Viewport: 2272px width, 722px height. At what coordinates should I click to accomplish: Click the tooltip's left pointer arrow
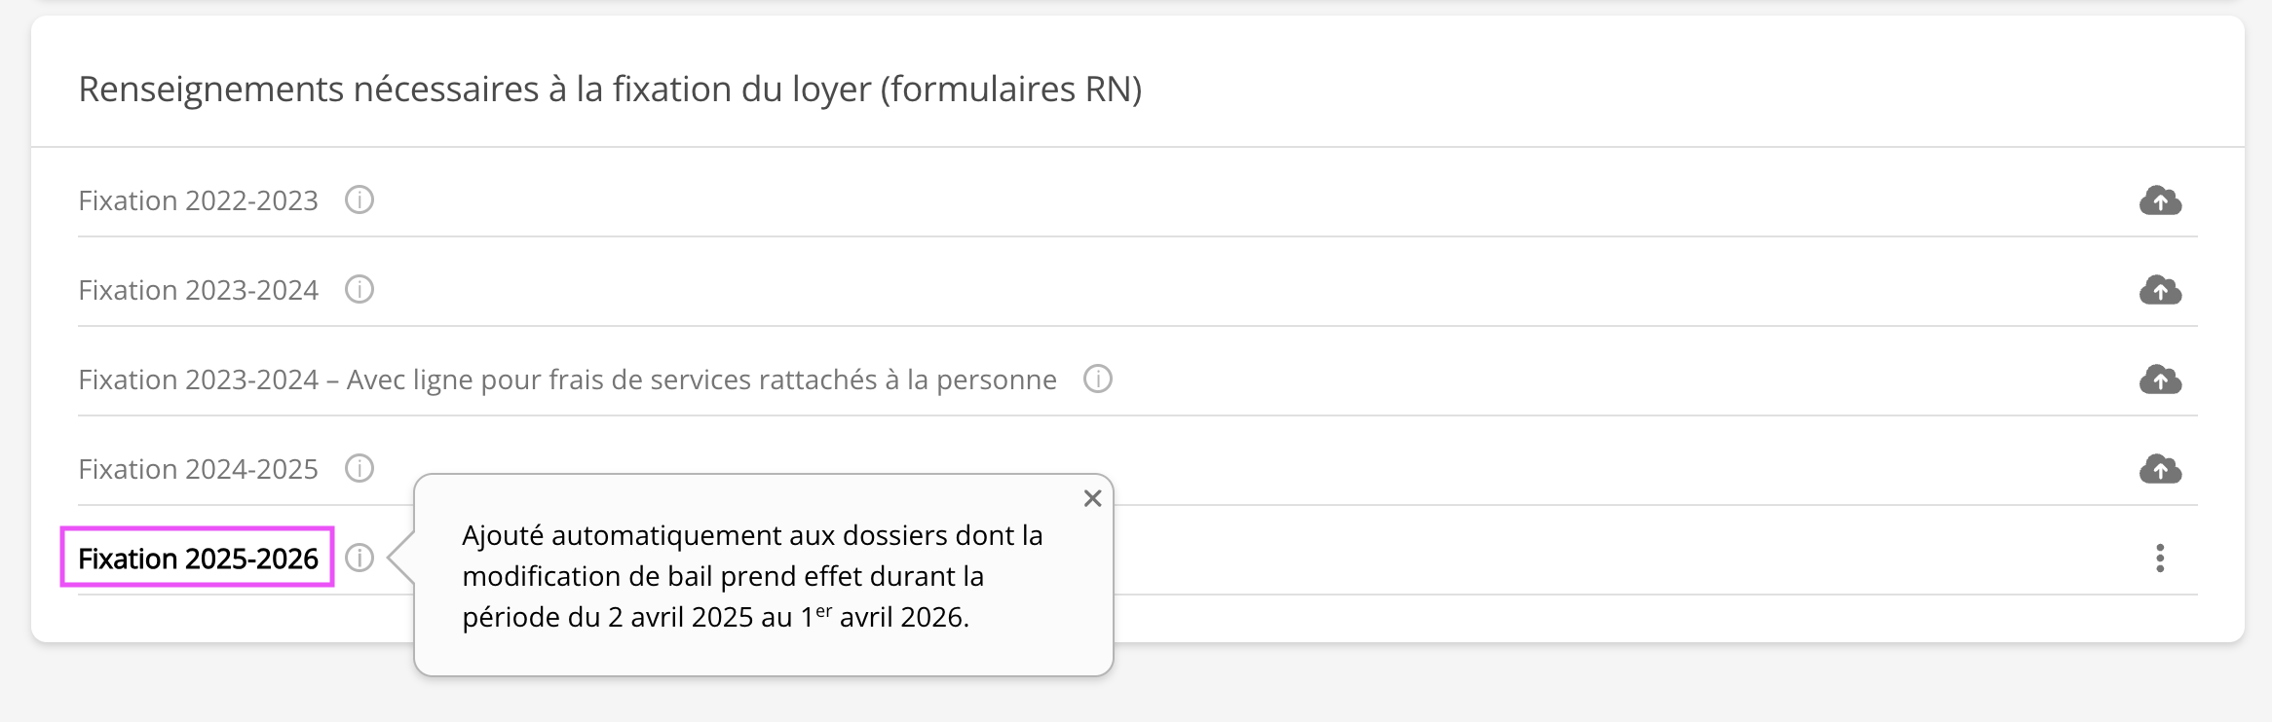(x=400, y=559)
